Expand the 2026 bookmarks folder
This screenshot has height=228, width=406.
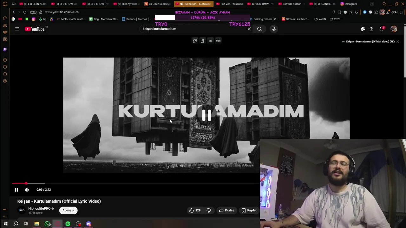pos(335,19)
